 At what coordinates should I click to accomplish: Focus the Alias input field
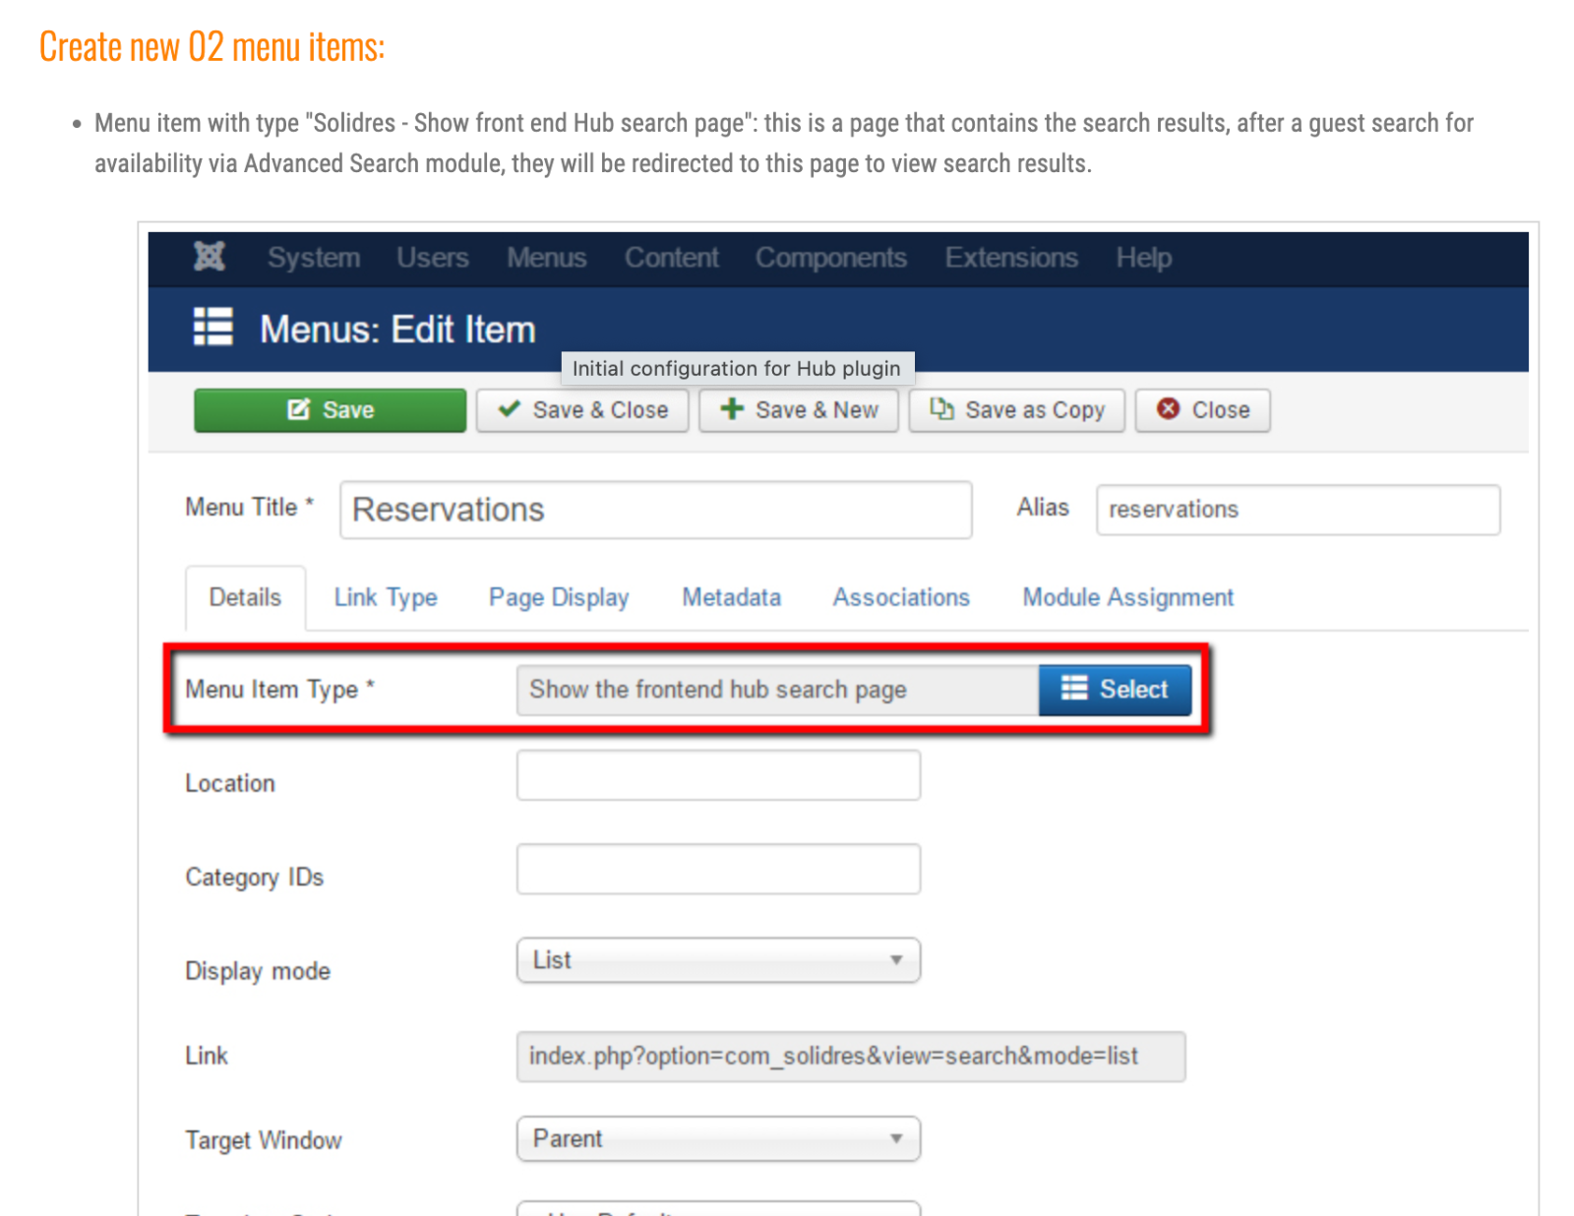(1298, 510)
